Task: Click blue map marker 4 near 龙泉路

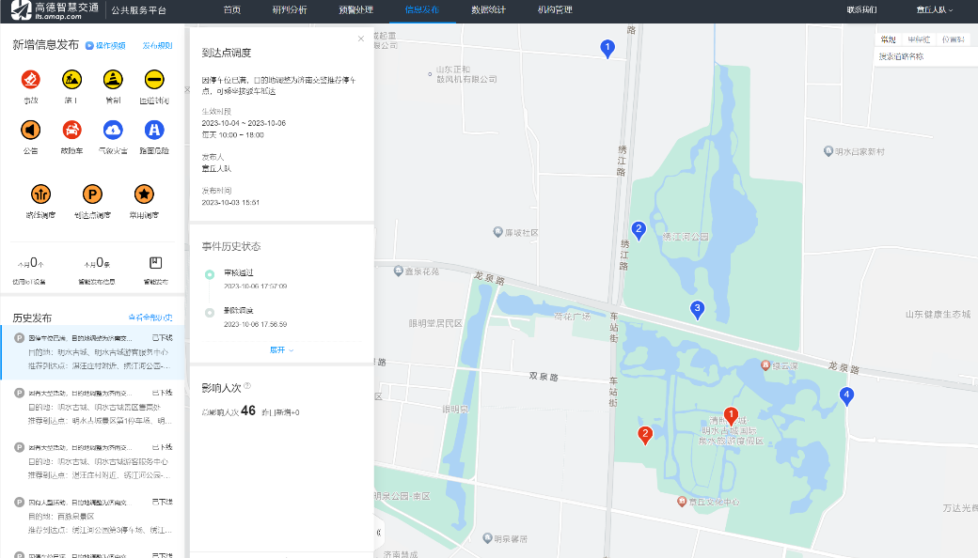Action: click(x=846, y=395)
